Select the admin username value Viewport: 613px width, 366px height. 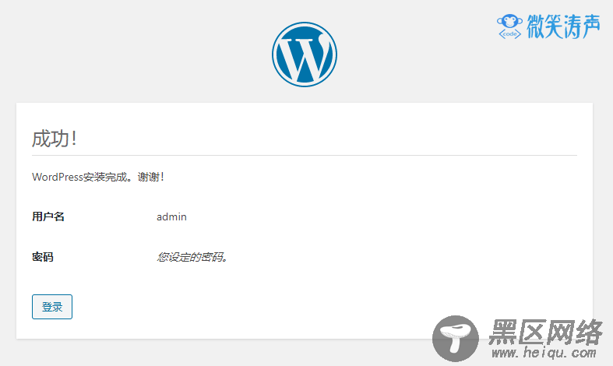tap(171, 216)
